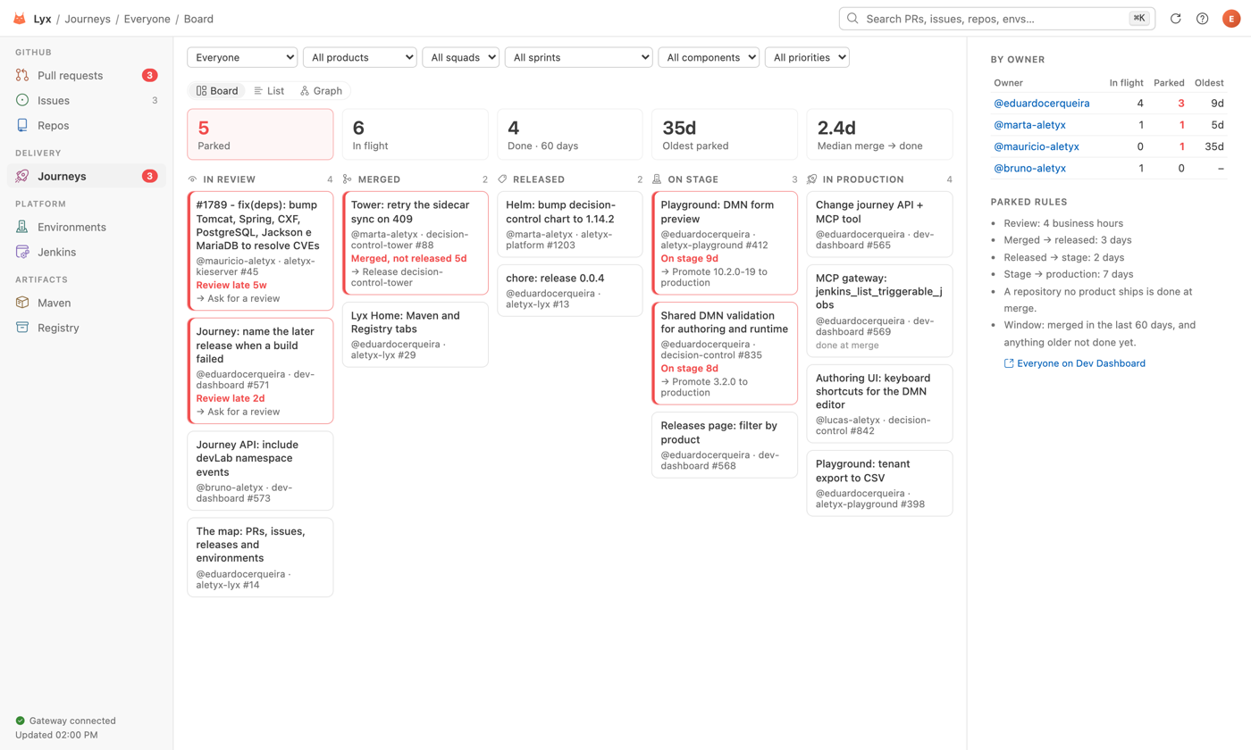The height and width of the screenshot is (750, 1251).
Task: Select the 6 In flight summary card
Action: pyautogui.click(x=415, y=134)
